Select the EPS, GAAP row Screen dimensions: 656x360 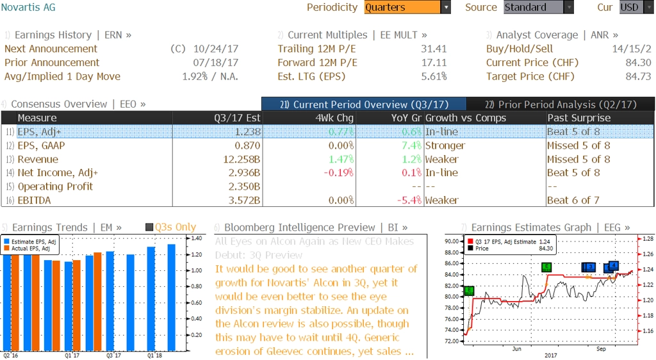[x=327, y=145]
